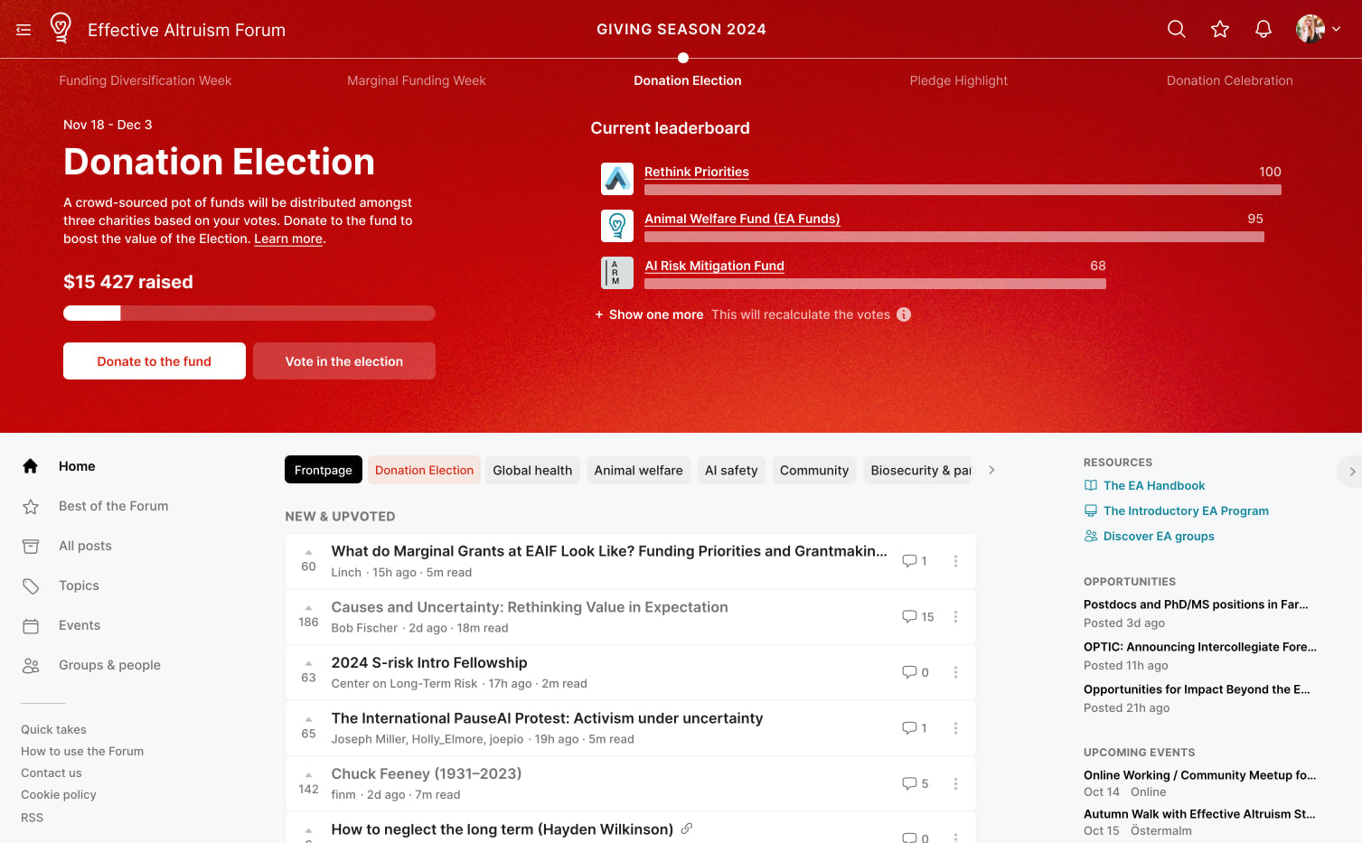Screen dimensions: 1362x843
Task: Switch to the Donation Election topic tab
Action: (424, 470)
